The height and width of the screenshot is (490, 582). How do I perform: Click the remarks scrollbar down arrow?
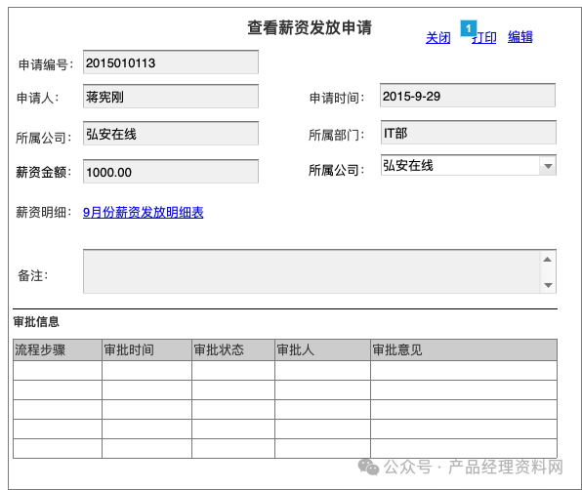coord(547,285)
